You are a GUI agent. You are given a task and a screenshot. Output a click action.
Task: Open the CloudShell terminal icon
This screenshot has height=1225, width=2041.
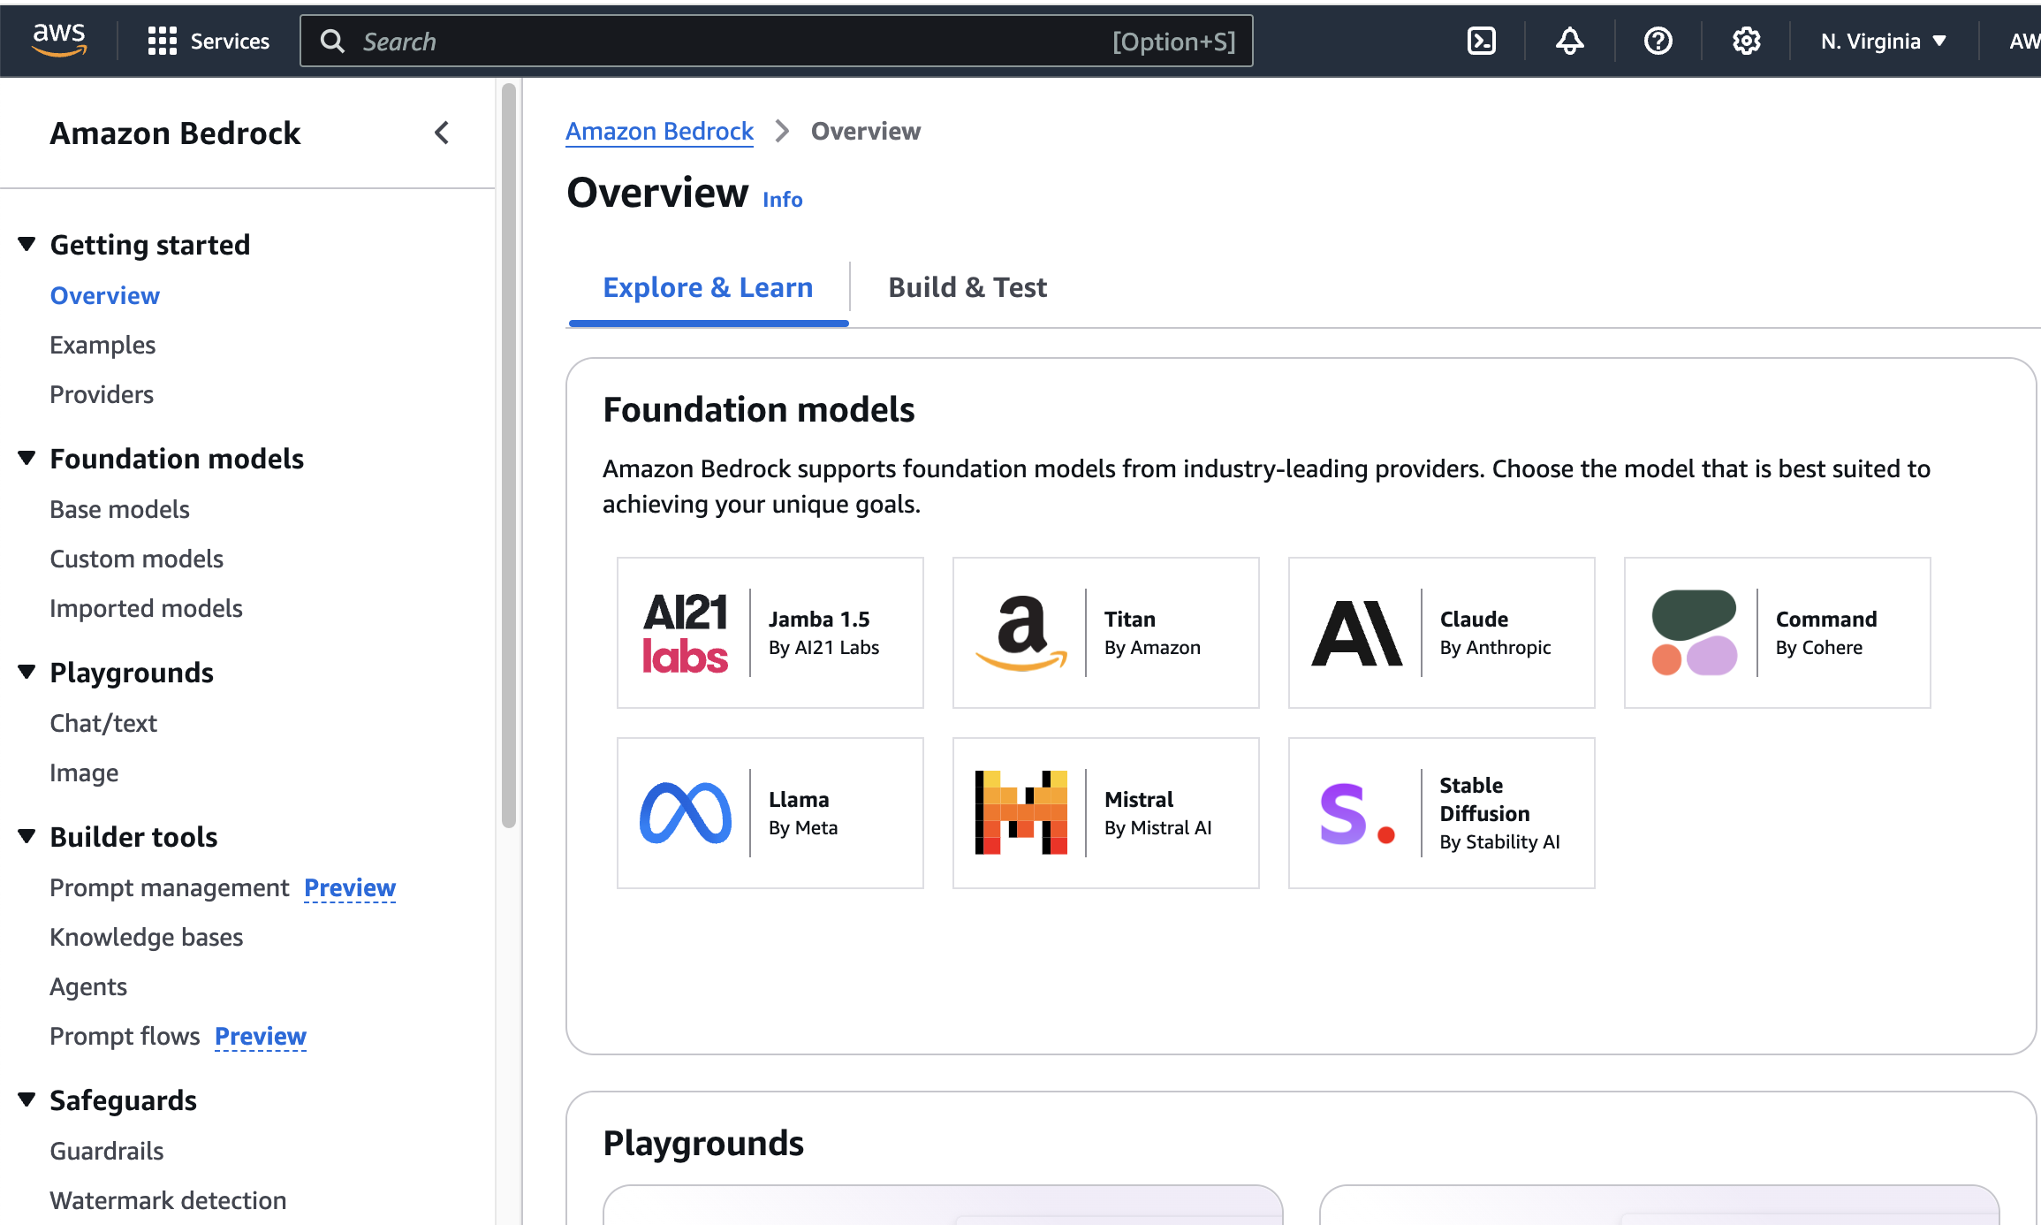pyautogui.click(x=1482, y=41)
